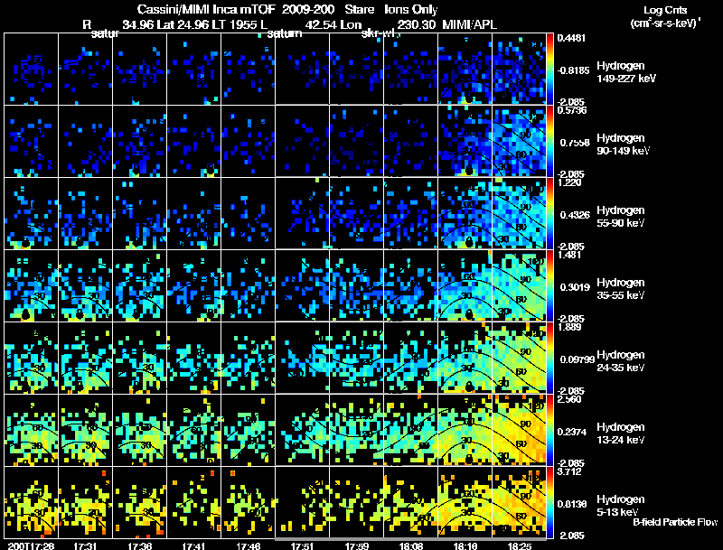The width and height of the screenshot is (723, 550).
Task: Click the 17:41 time label
Action: point(193,545)
